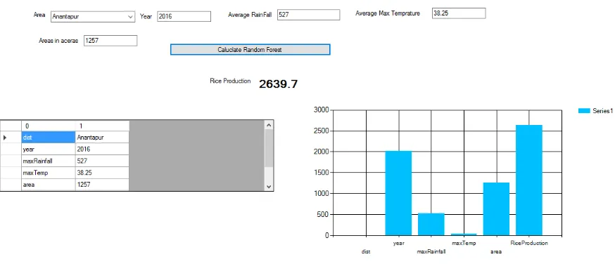This screenshot has width=615, height=264.
Task: Select the Average RainFall text box
Action: coord(308,15)
